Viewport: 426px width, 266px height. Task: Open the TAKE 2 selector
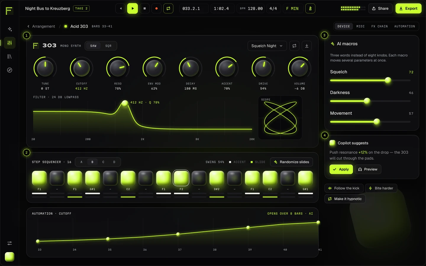tap(81, 9)
